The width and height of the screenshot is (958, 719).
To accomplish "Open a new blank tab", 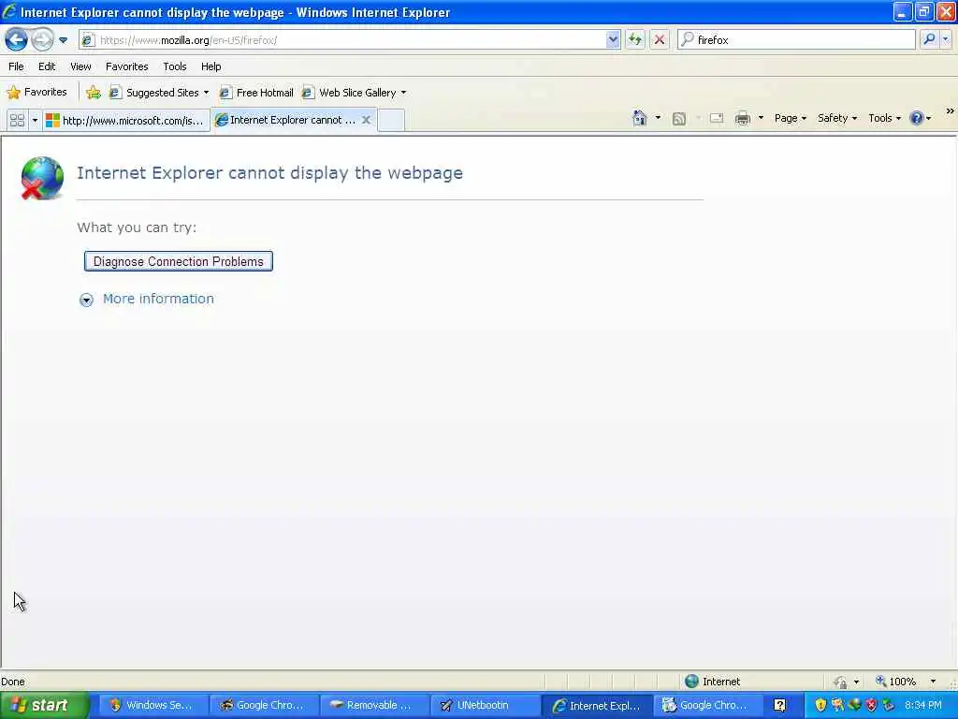I will [391, 120].
